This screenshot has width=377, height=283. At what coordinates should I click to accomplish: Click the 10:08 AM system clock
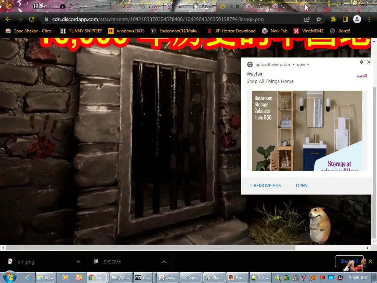click(x=358, y=278)
